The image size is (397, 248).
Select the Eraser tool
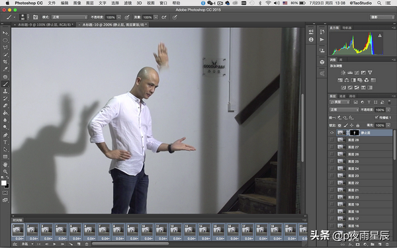tap(5, 106)
